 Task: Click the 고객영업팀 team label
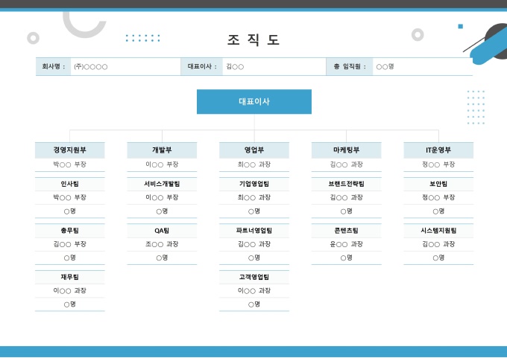pos(253,277)
